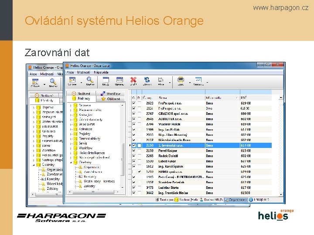The image size is (314, 235).
Task: Toggle the O checkbox for Ladislav Bárta
Action: tap(134, 188)
